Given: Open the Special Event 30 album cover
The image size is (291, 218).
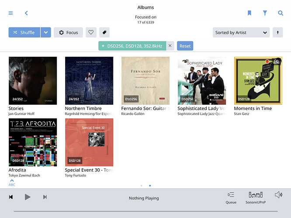Looking at the screenshot, I should click(x=89, y=142).
